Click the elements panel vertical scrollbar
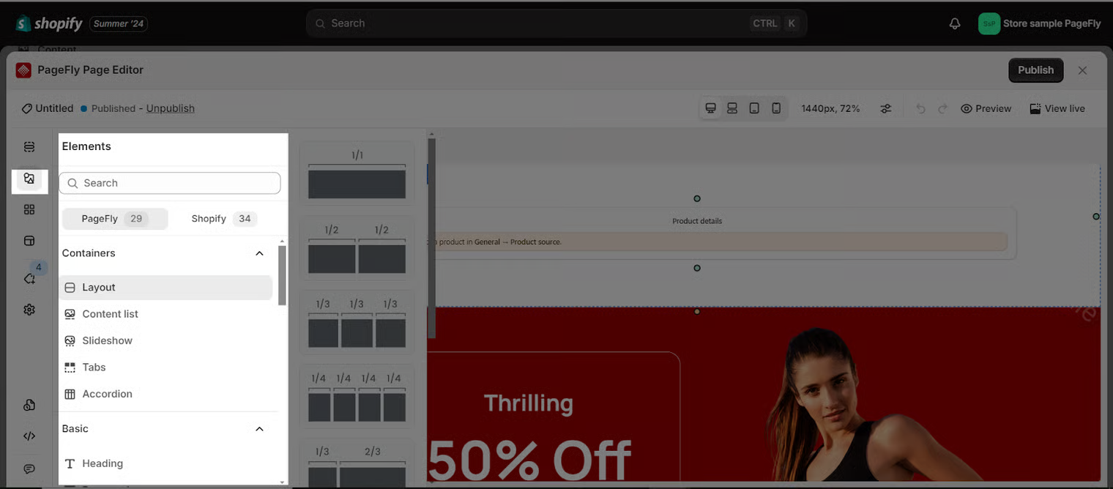This screenshot has width=1113, height=489. (283, 275)
